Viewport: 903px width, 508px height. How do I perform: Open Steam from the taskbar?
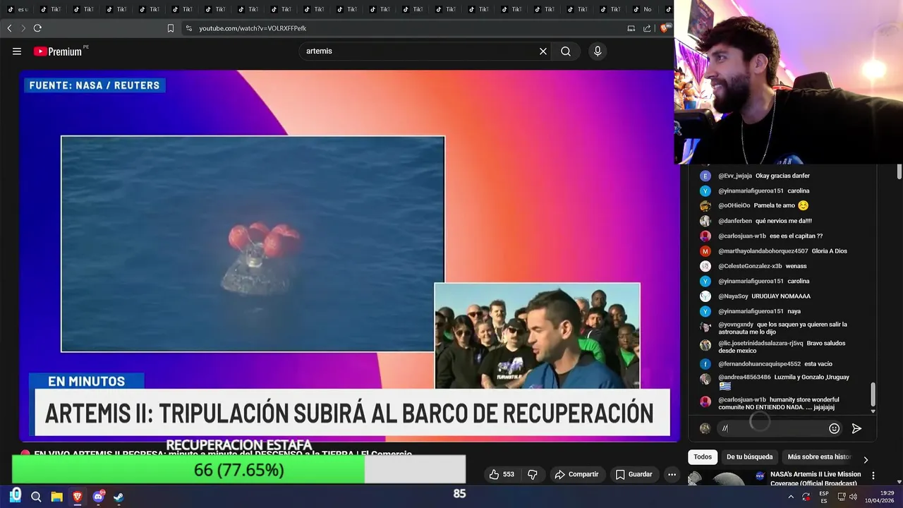[x=119, y=497]
